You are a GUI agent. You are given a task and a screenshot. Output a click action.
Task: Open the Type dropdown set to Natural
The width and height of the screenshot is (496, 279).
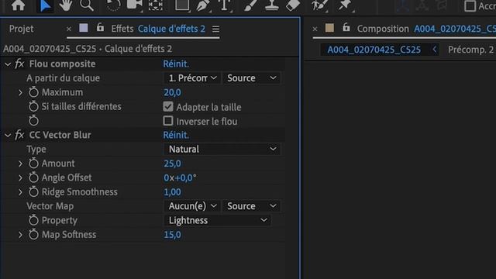pyautogui.click(x=222, y=150)
